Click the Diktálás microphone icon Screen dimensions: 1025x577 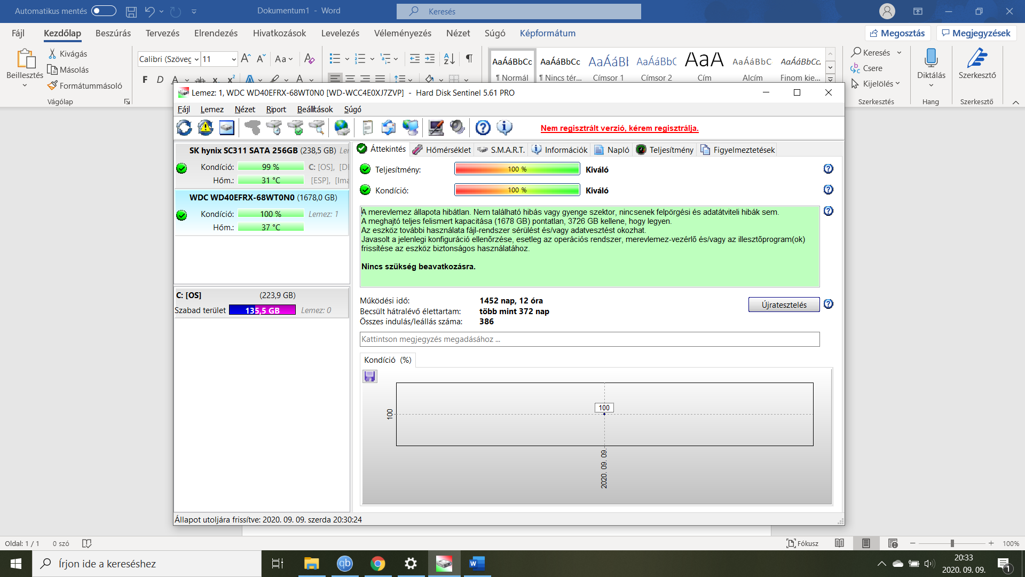pyautogui.click(x=931, y=57)
